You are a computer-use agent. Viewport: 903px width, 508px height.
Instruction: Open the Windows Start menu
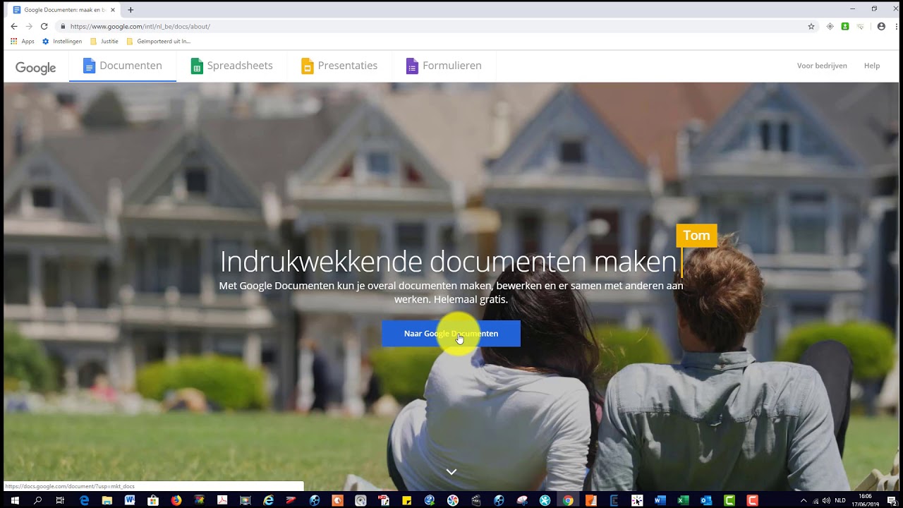tap(14, 500)
